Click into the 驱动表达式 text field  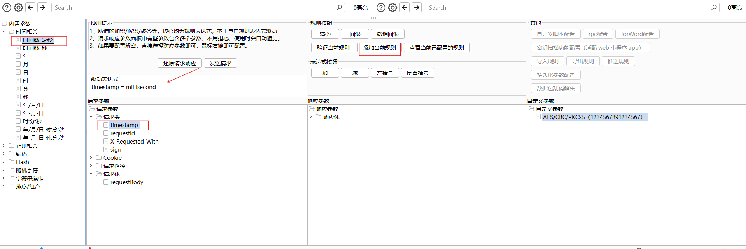coord(197,87)
